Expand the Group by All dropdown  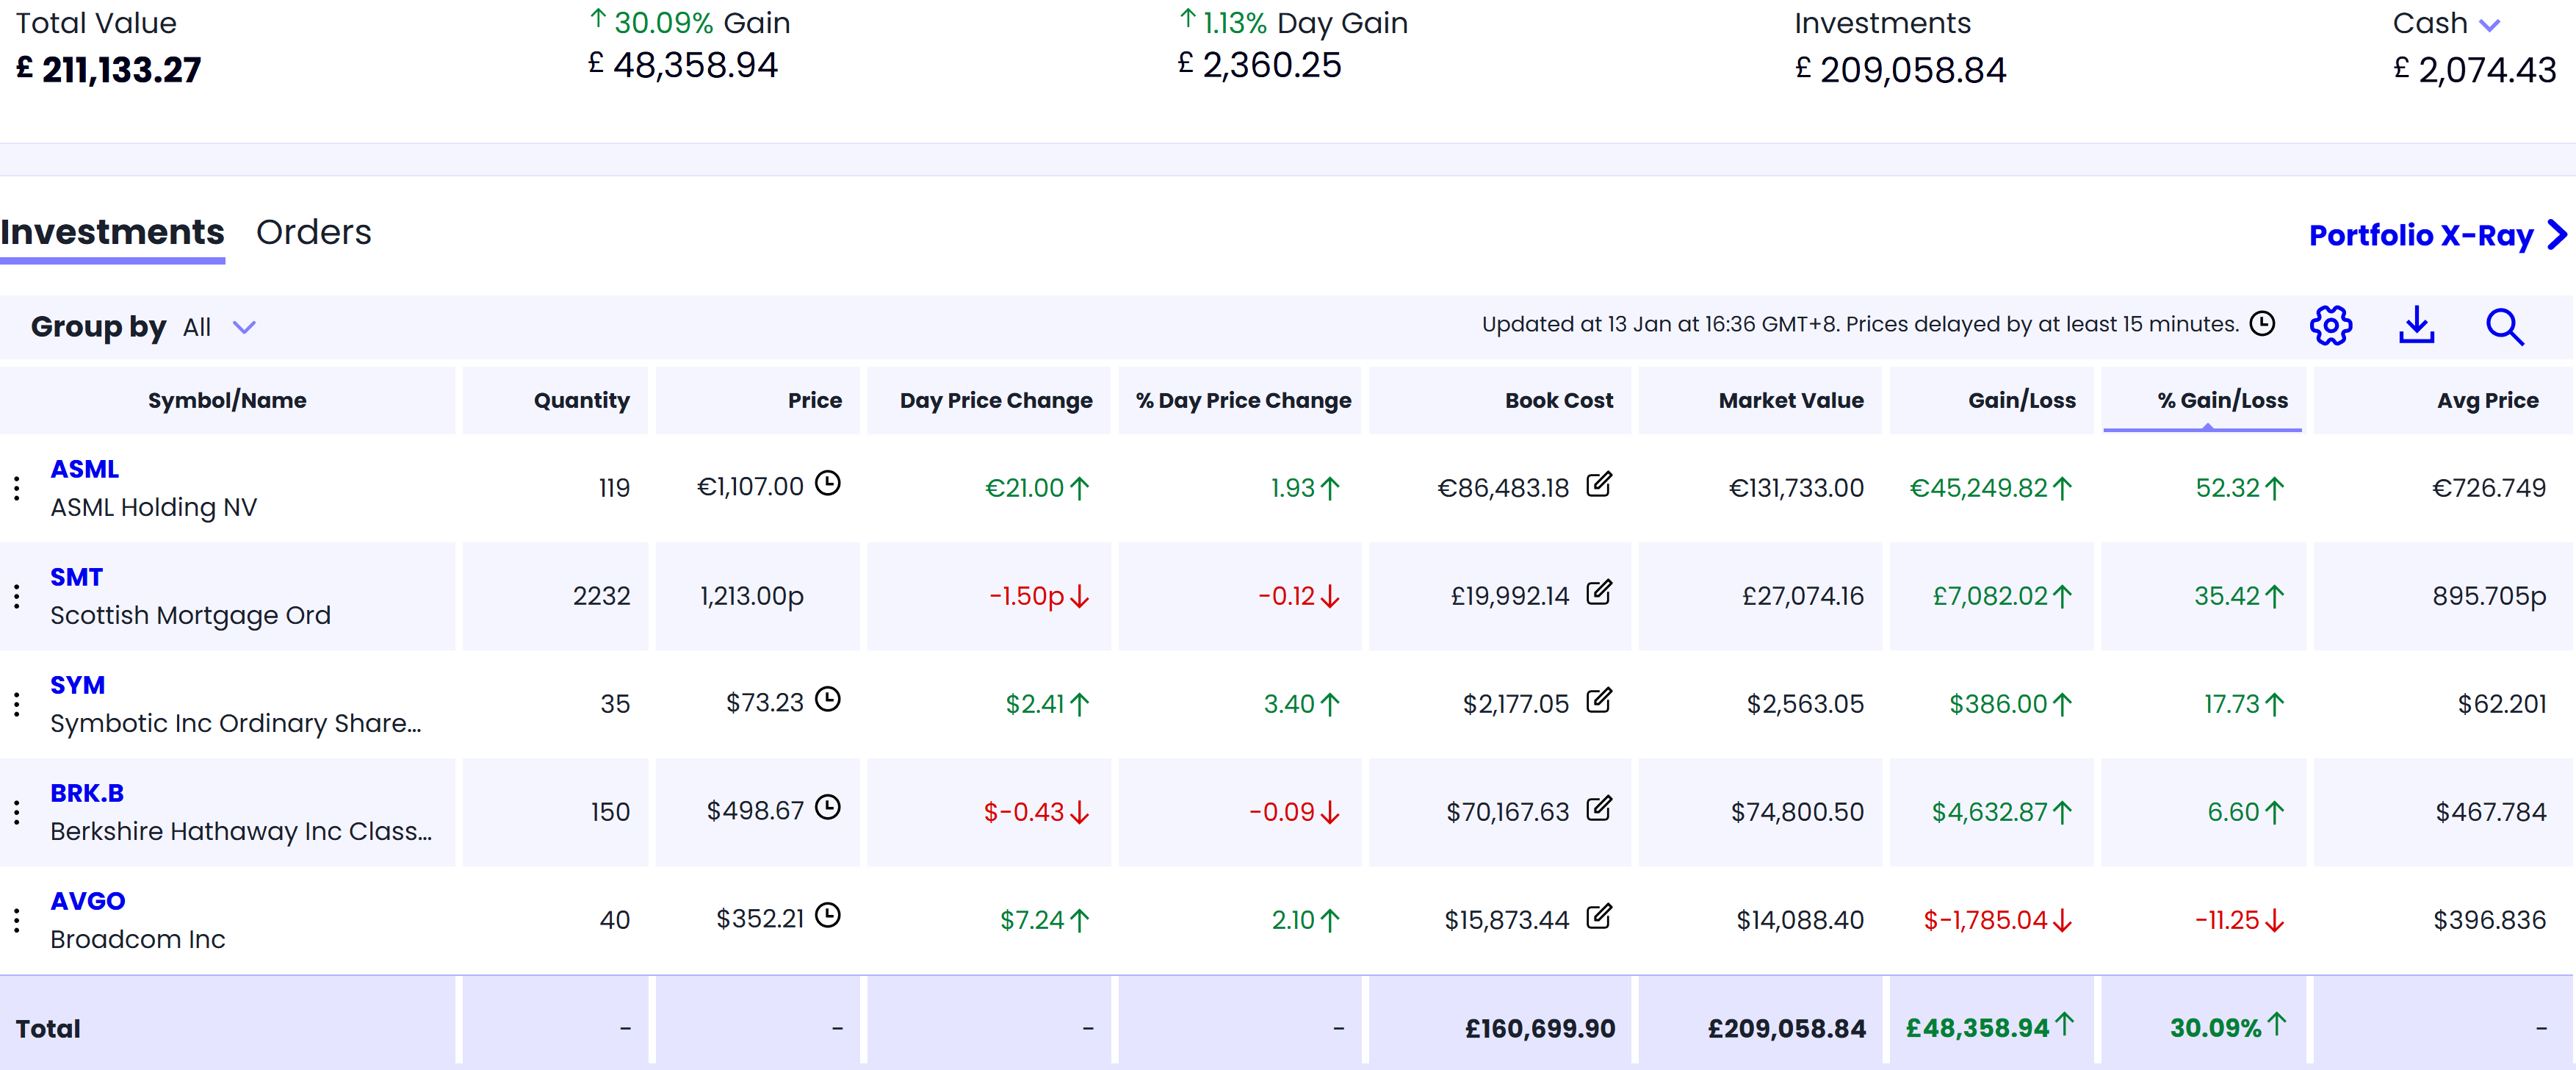244,327
